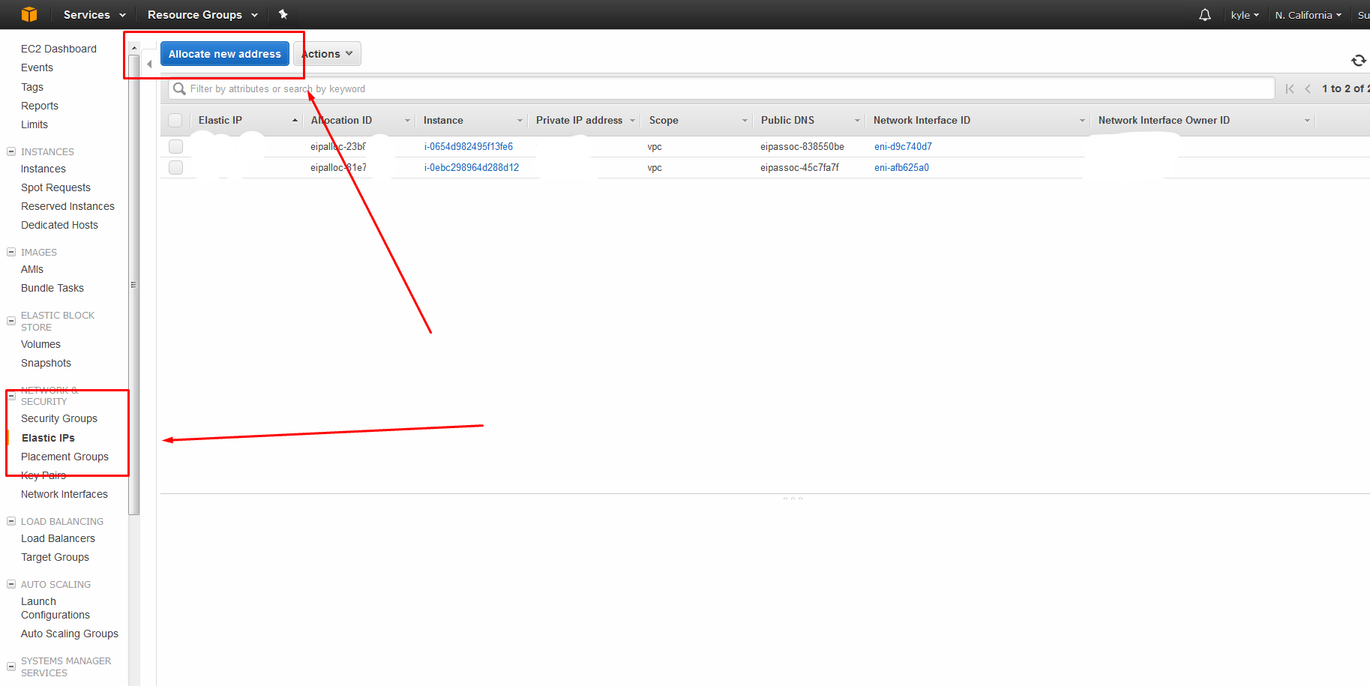Click the sidebar scrollbar up arrow
1370x686 pixels.
133,48
